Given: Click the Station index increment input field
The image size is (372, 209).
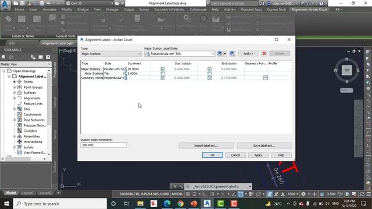Looking at the screenshot, I should (103, 145).
